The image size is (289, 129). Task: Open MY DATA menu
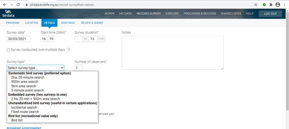(125, 14)
